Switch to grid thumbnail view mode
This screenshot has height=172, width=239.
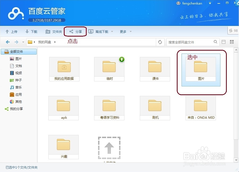(232, 42)
